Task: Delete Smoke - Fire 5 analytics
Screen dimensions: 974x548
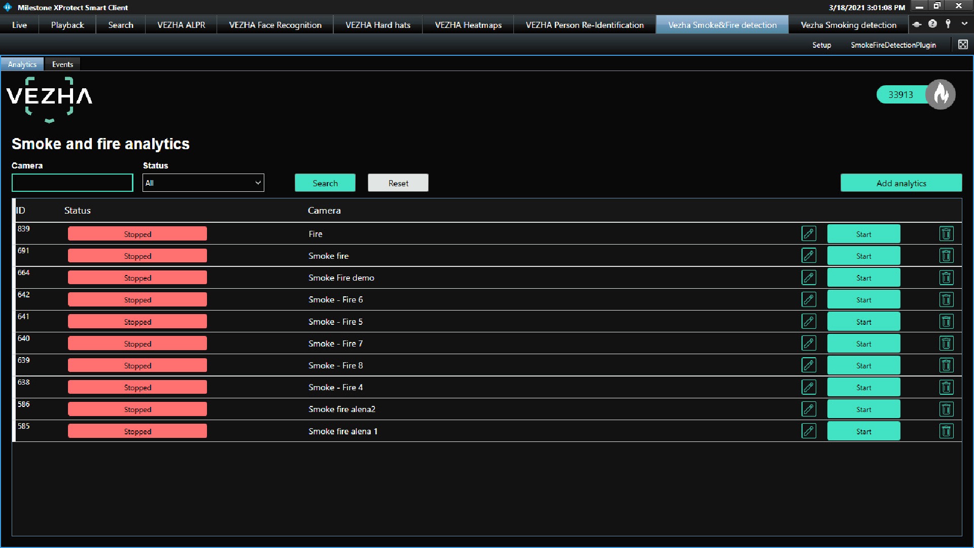Action: (x=946, y=321)
